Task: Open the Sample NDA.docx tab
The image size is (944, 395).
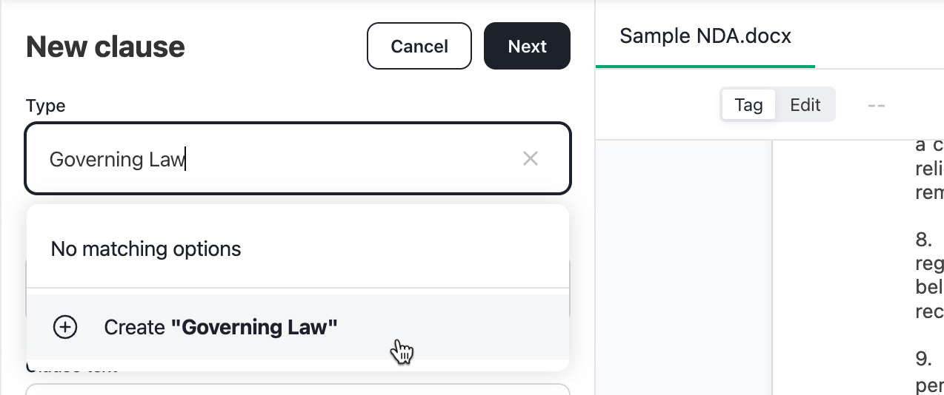Action: [x=705, y=36]
